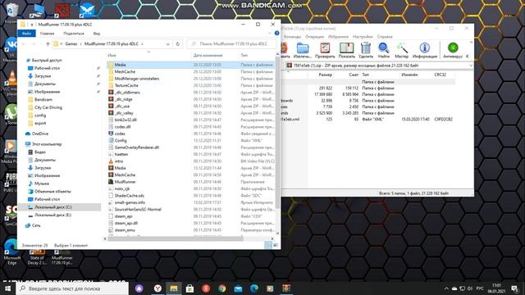Screen dimensions: 525x295
Task: Open the WinRAR Настройки menu
Action: click(363, 36)
